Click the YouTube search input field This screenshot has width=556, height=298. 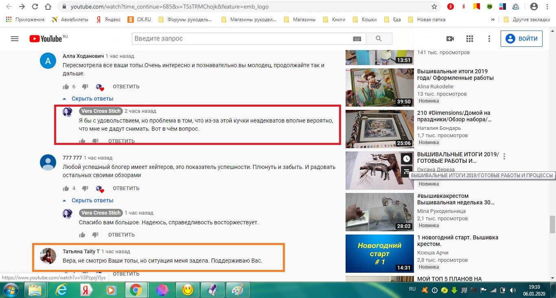(x=242, y=39)
